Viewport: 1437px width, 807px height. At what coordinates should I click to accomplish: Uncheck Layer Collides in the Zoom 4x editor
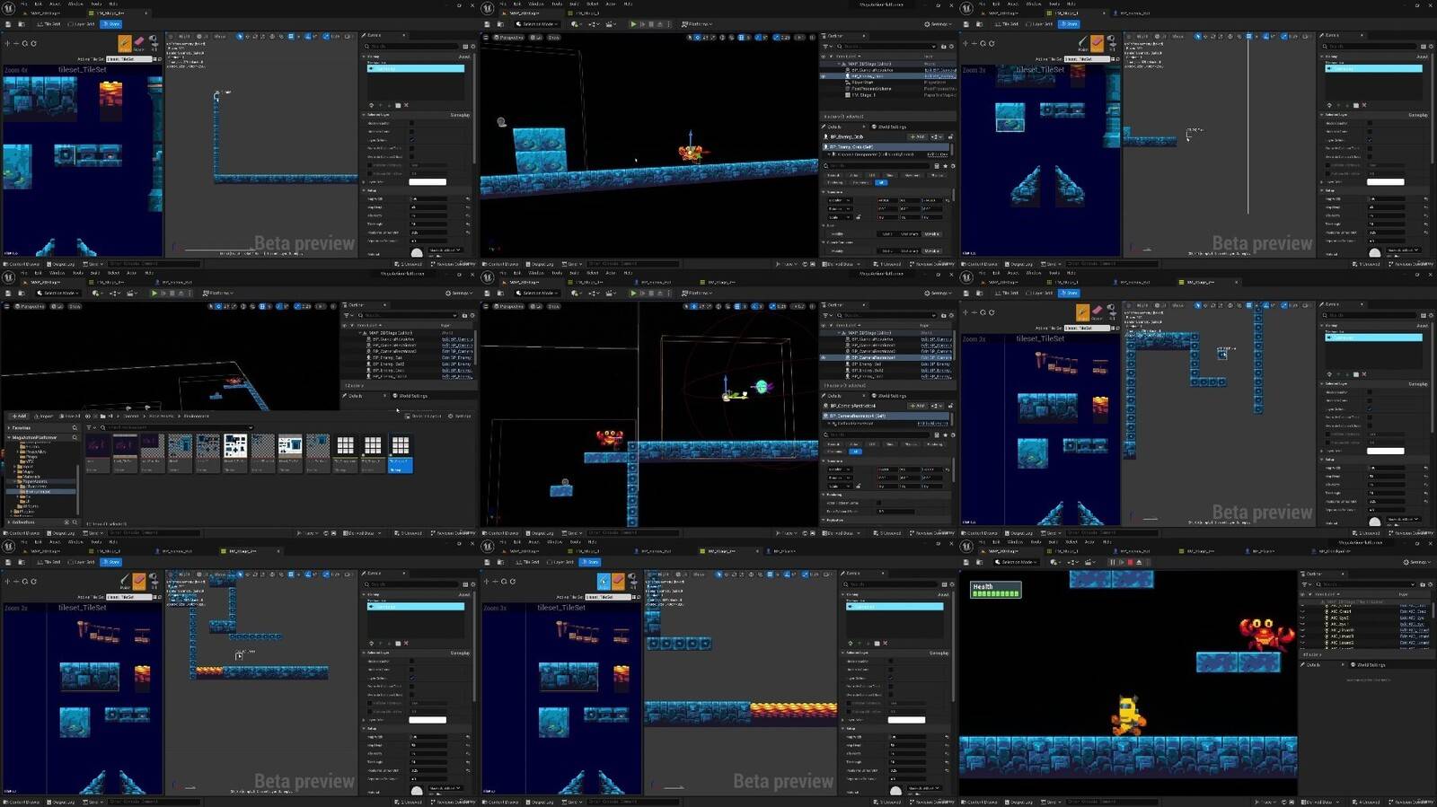(x=412, y=140)
